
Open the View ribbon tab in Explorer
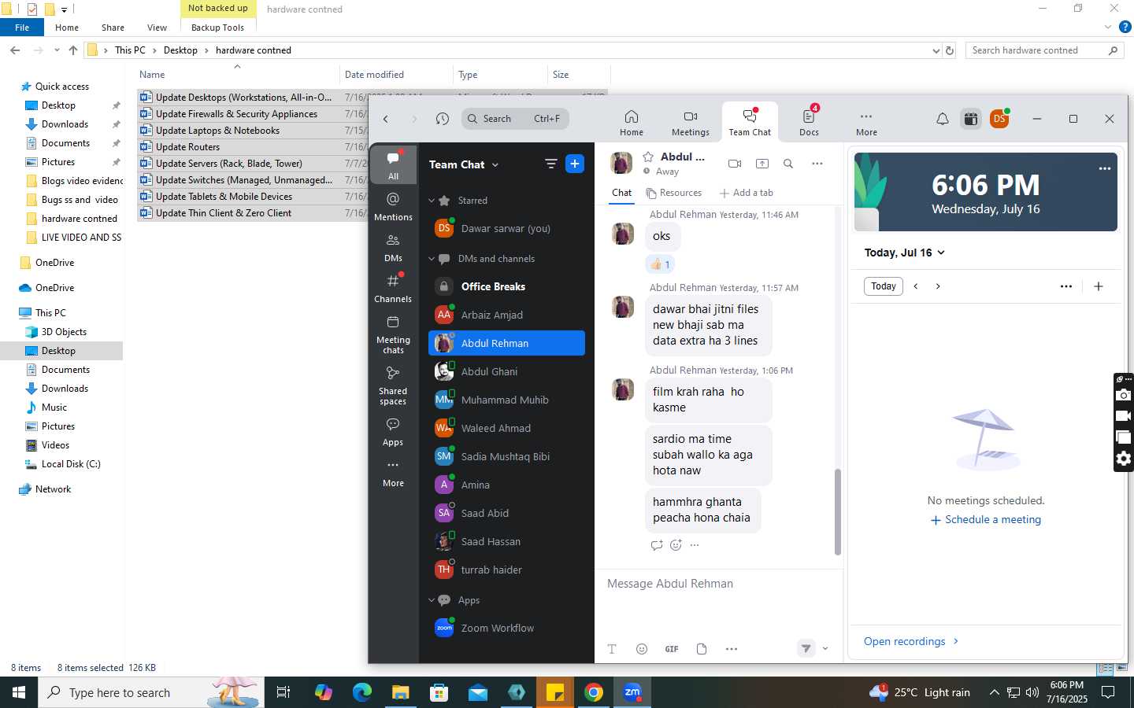157,28
